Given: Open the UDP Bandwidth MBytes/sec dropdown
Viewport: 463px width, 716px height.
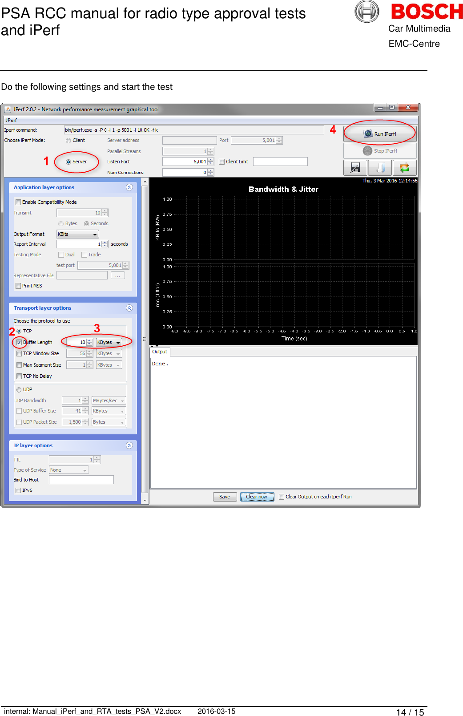Looking at the screenshot, I should coord(109,400).
